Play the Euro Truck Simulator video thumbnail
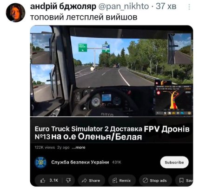 pyautogui.click(x=112, y=71)
